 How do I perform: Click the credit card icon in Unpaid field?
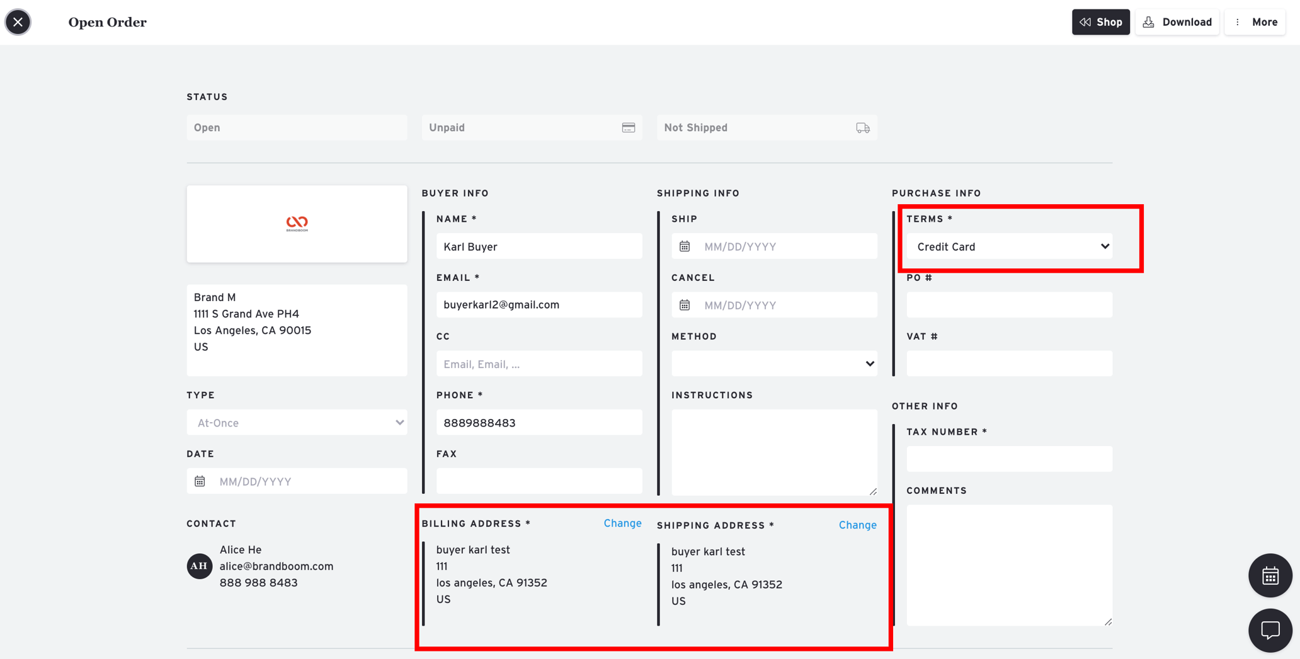(628, 127)
